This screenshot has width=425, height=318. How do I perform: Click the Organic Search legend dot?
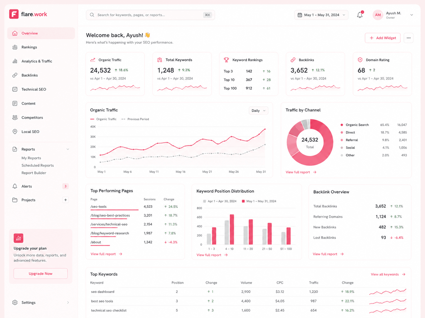(x=342, y=125)
